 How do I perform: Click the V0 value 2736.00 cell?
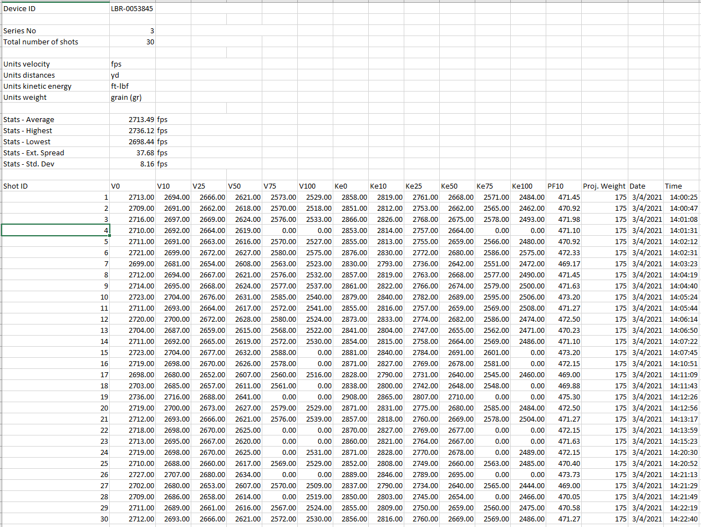pyautogui.click(x=141, y=397)
